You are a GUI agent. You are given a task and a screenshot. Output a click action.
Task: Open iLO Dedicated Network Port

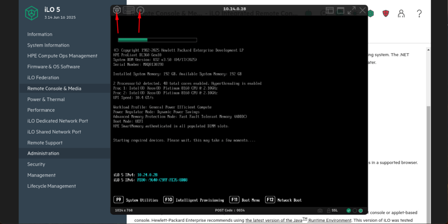(x=58, y=121)
